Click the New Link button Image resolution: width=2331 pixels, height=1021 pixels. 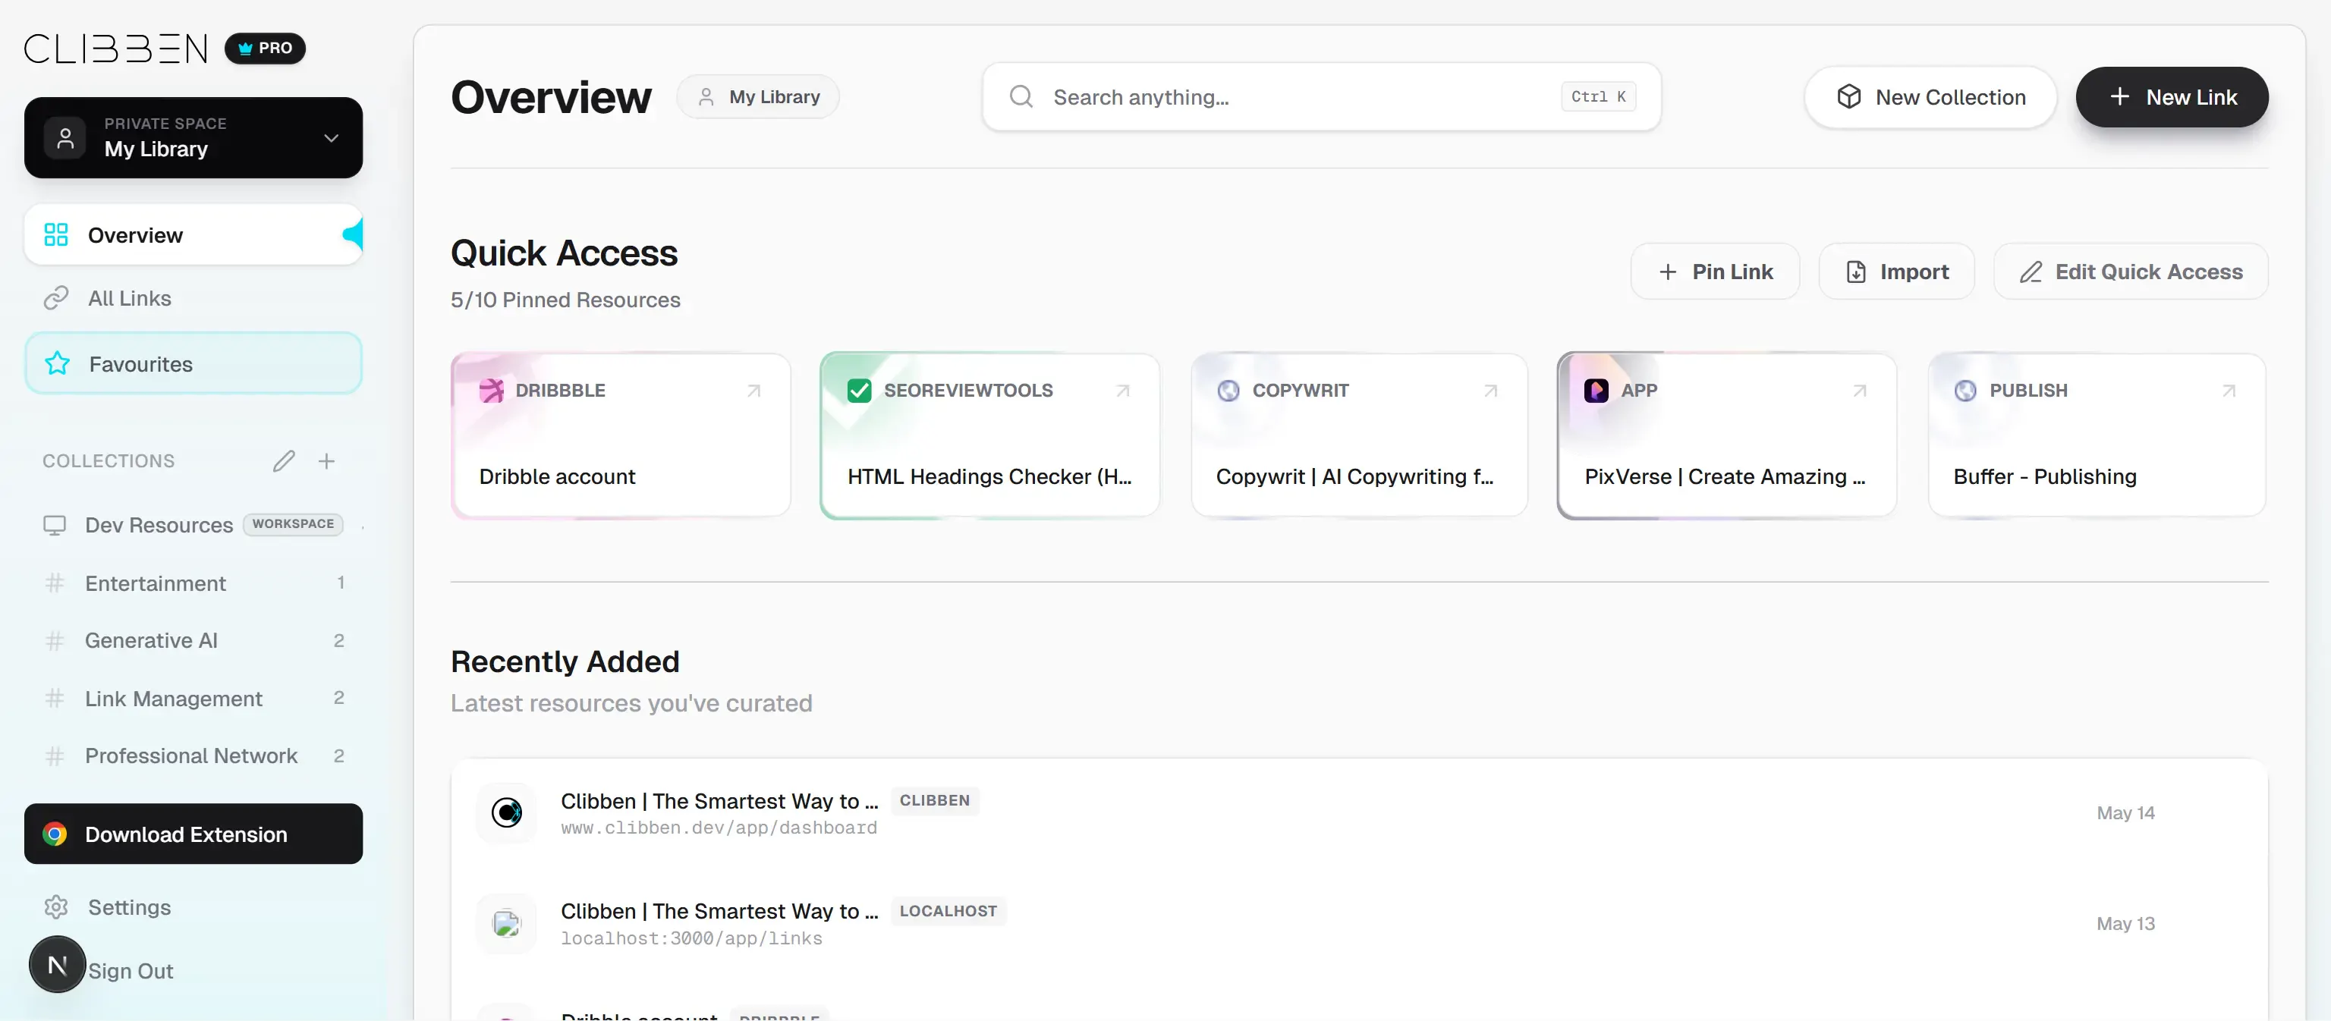pos(2172,97)
